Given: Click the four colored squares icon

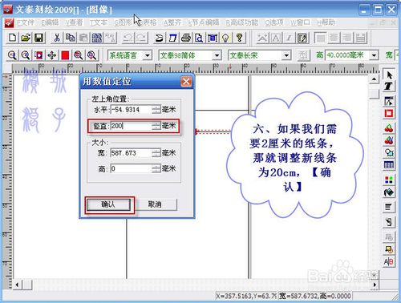Looking at the screenshot, I should [x=389, y=180].
